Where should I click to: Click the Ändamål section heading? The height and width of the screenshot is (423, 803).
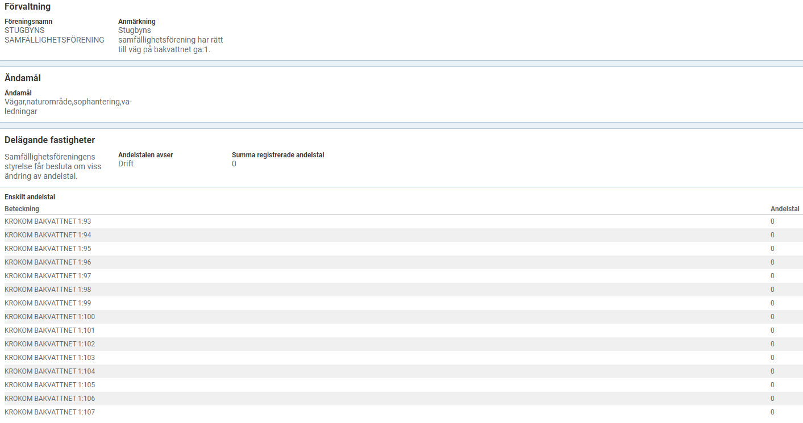23,78
